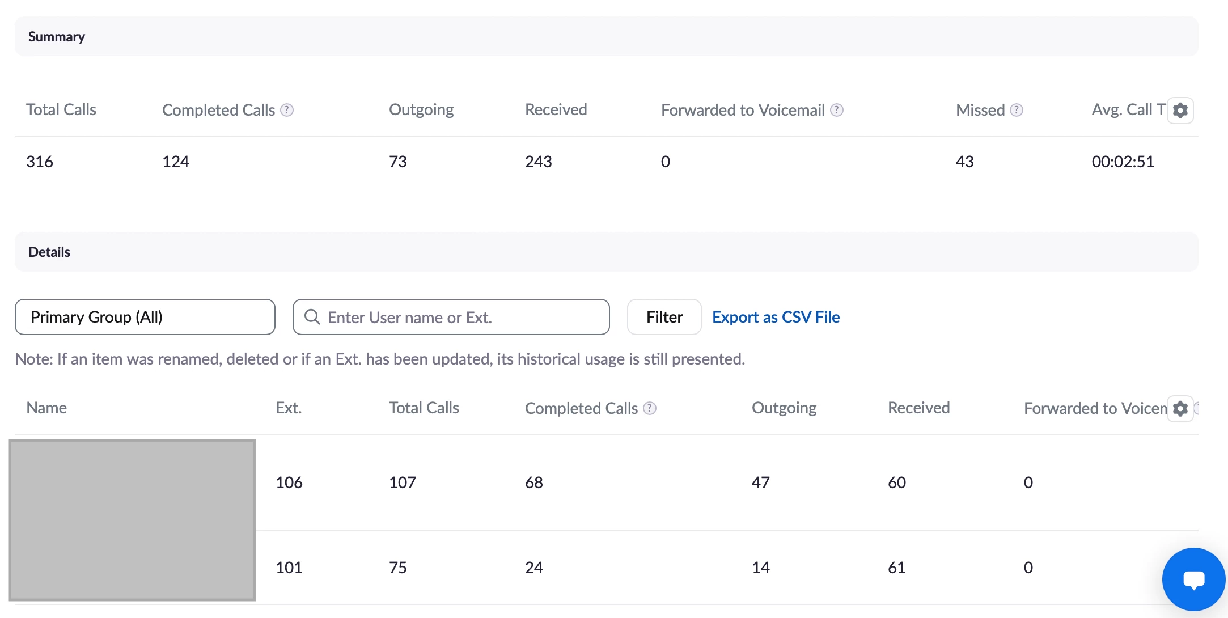Click the Name column header
The width and height of the screenshot is (1228, 618).
point(46,408)
